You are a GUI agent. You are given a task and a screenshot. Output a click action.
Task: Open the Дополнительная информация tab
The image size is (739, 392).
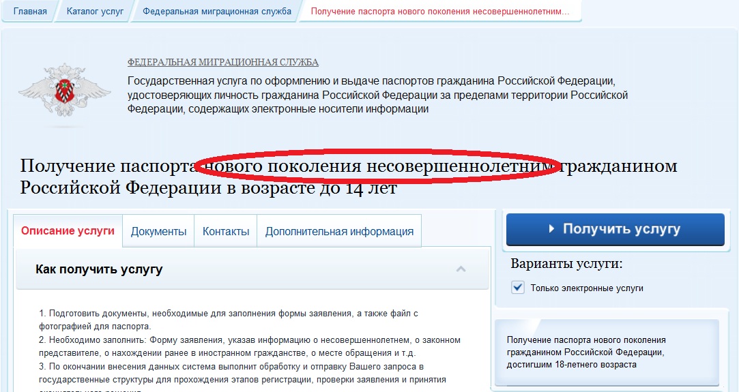point(339,232)
